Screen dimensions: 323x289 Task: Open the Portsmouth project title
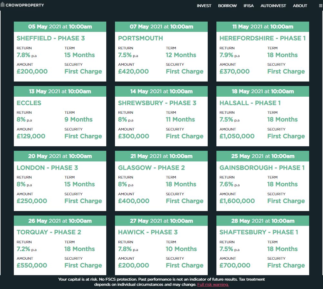[x=140, y=38]
